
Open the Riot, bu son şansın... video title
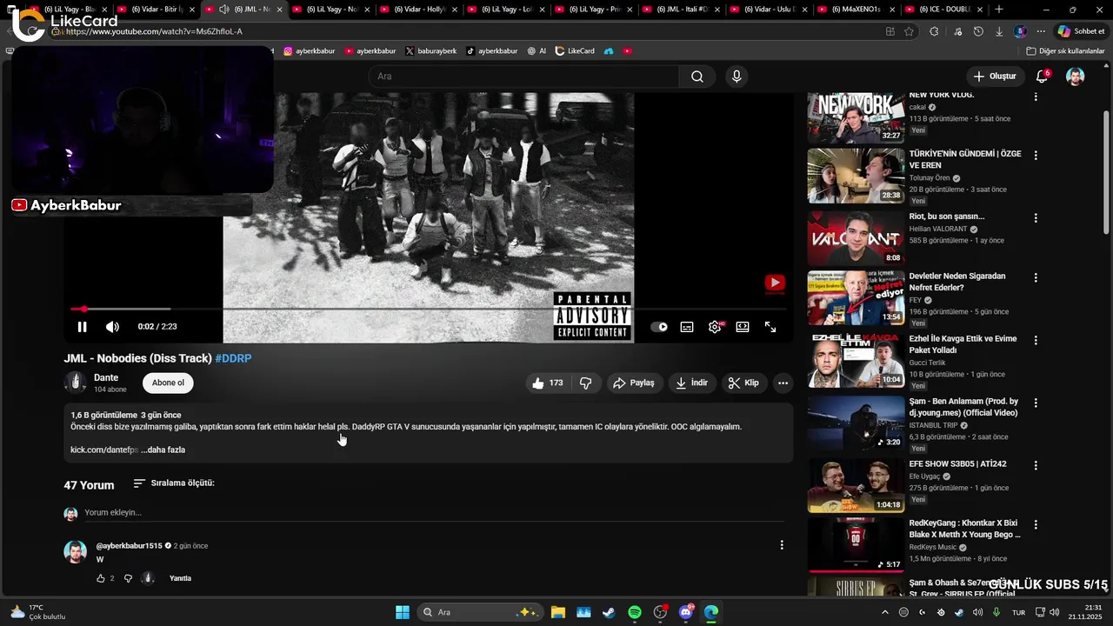[947, 216]
